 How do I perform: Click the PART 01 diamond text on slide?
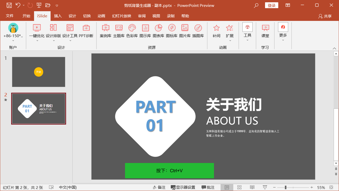pos(156,116)
